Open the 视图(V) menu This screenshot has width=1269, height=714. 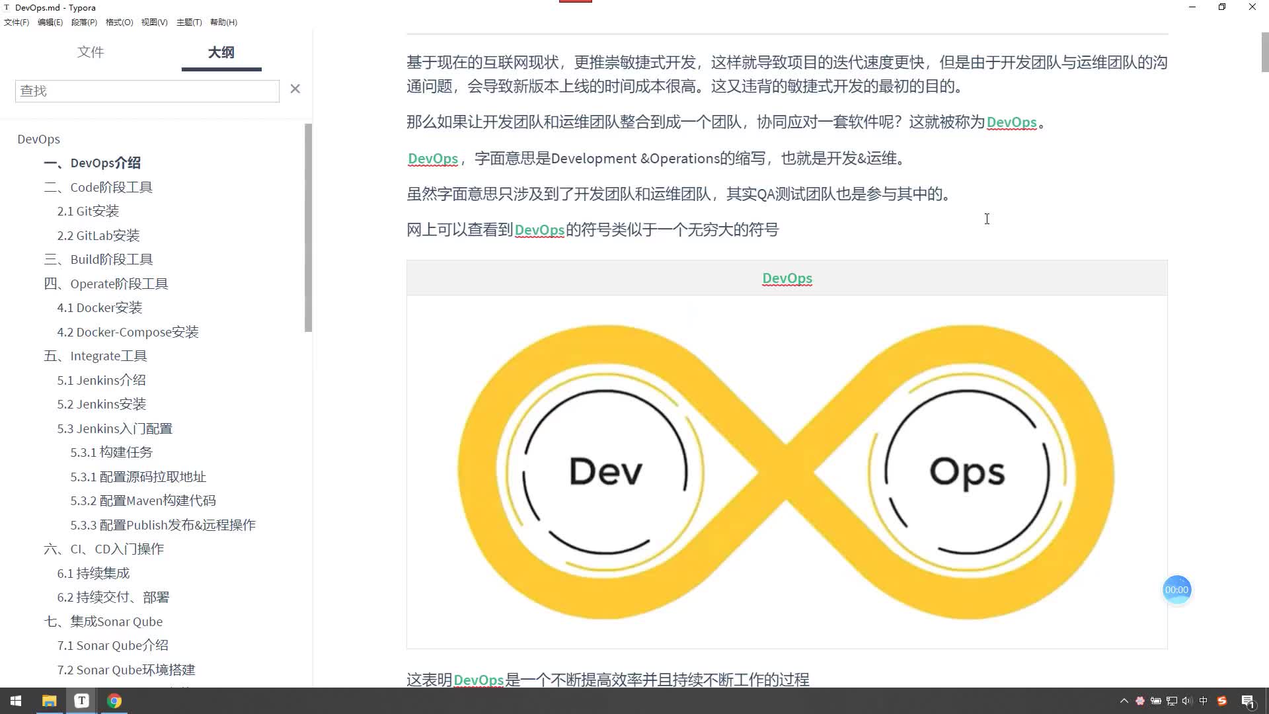[154, 22]
